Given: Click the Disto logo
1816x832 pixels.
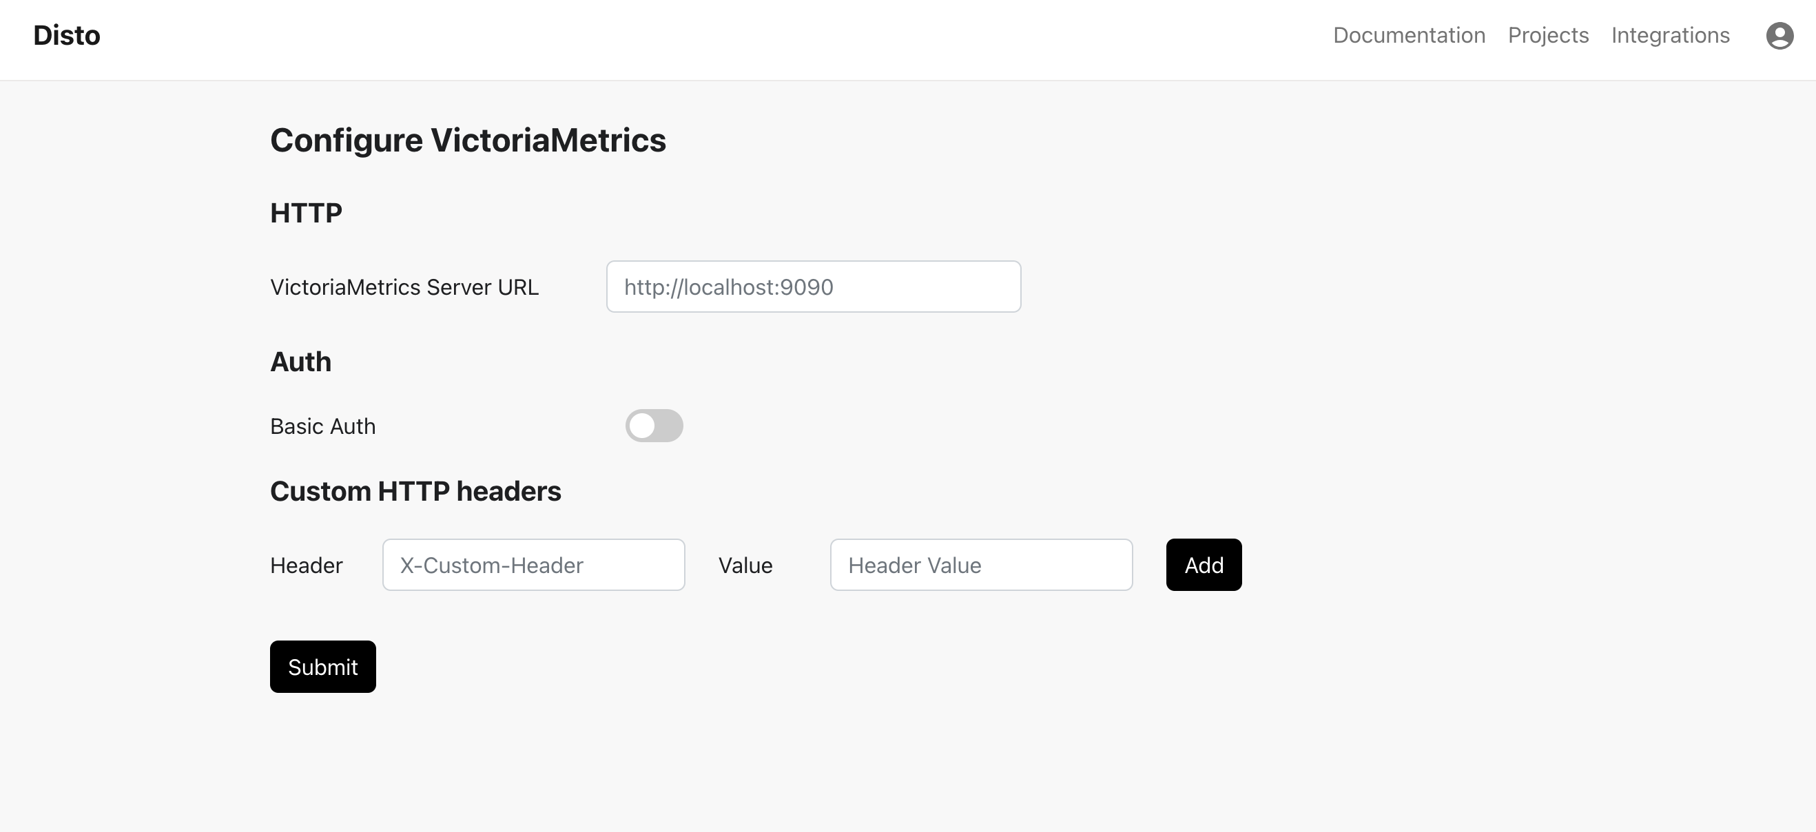Looking at the screenshot, I should [67, 35].
